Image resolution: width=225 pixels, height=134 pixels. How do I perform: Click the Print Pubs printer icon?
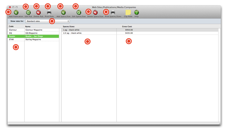49,13
